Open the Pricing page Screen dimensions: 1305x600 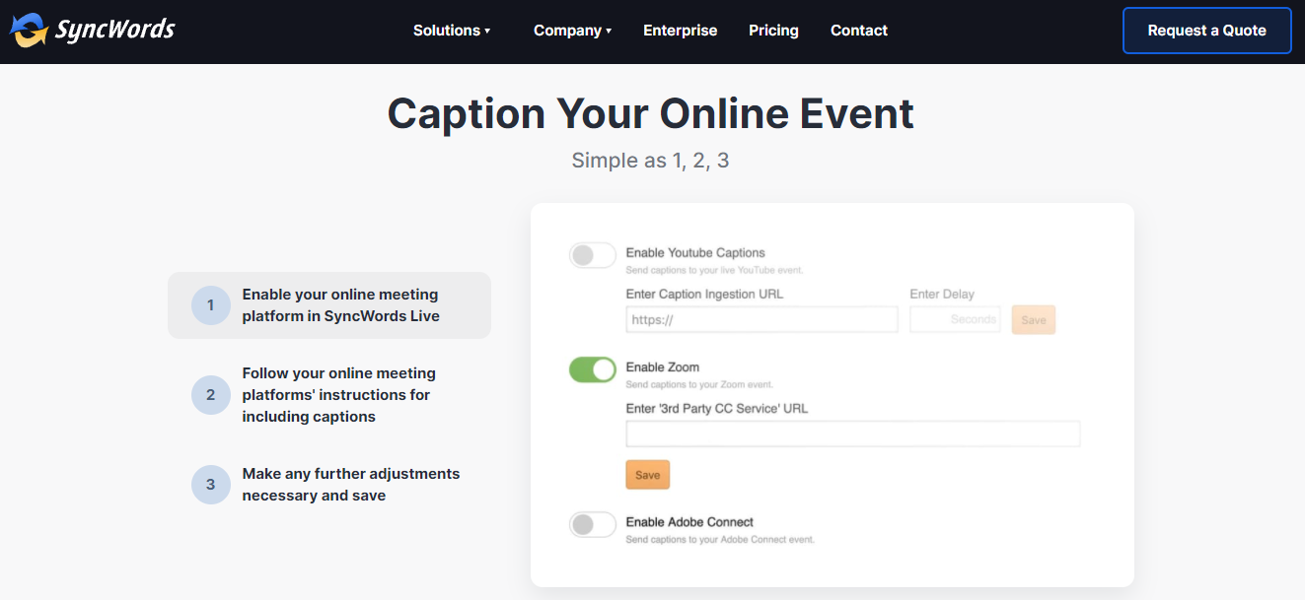click(773, 31)
